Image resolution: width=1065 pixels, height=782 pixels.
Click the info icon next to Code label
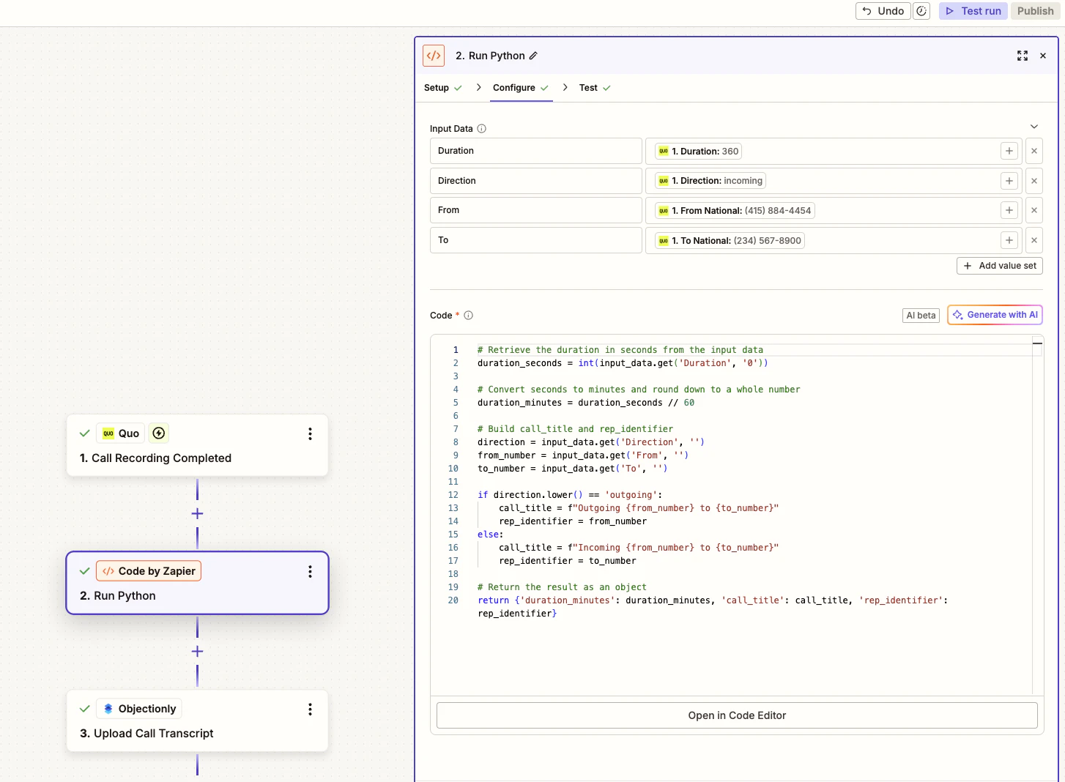tap(468, 315)
